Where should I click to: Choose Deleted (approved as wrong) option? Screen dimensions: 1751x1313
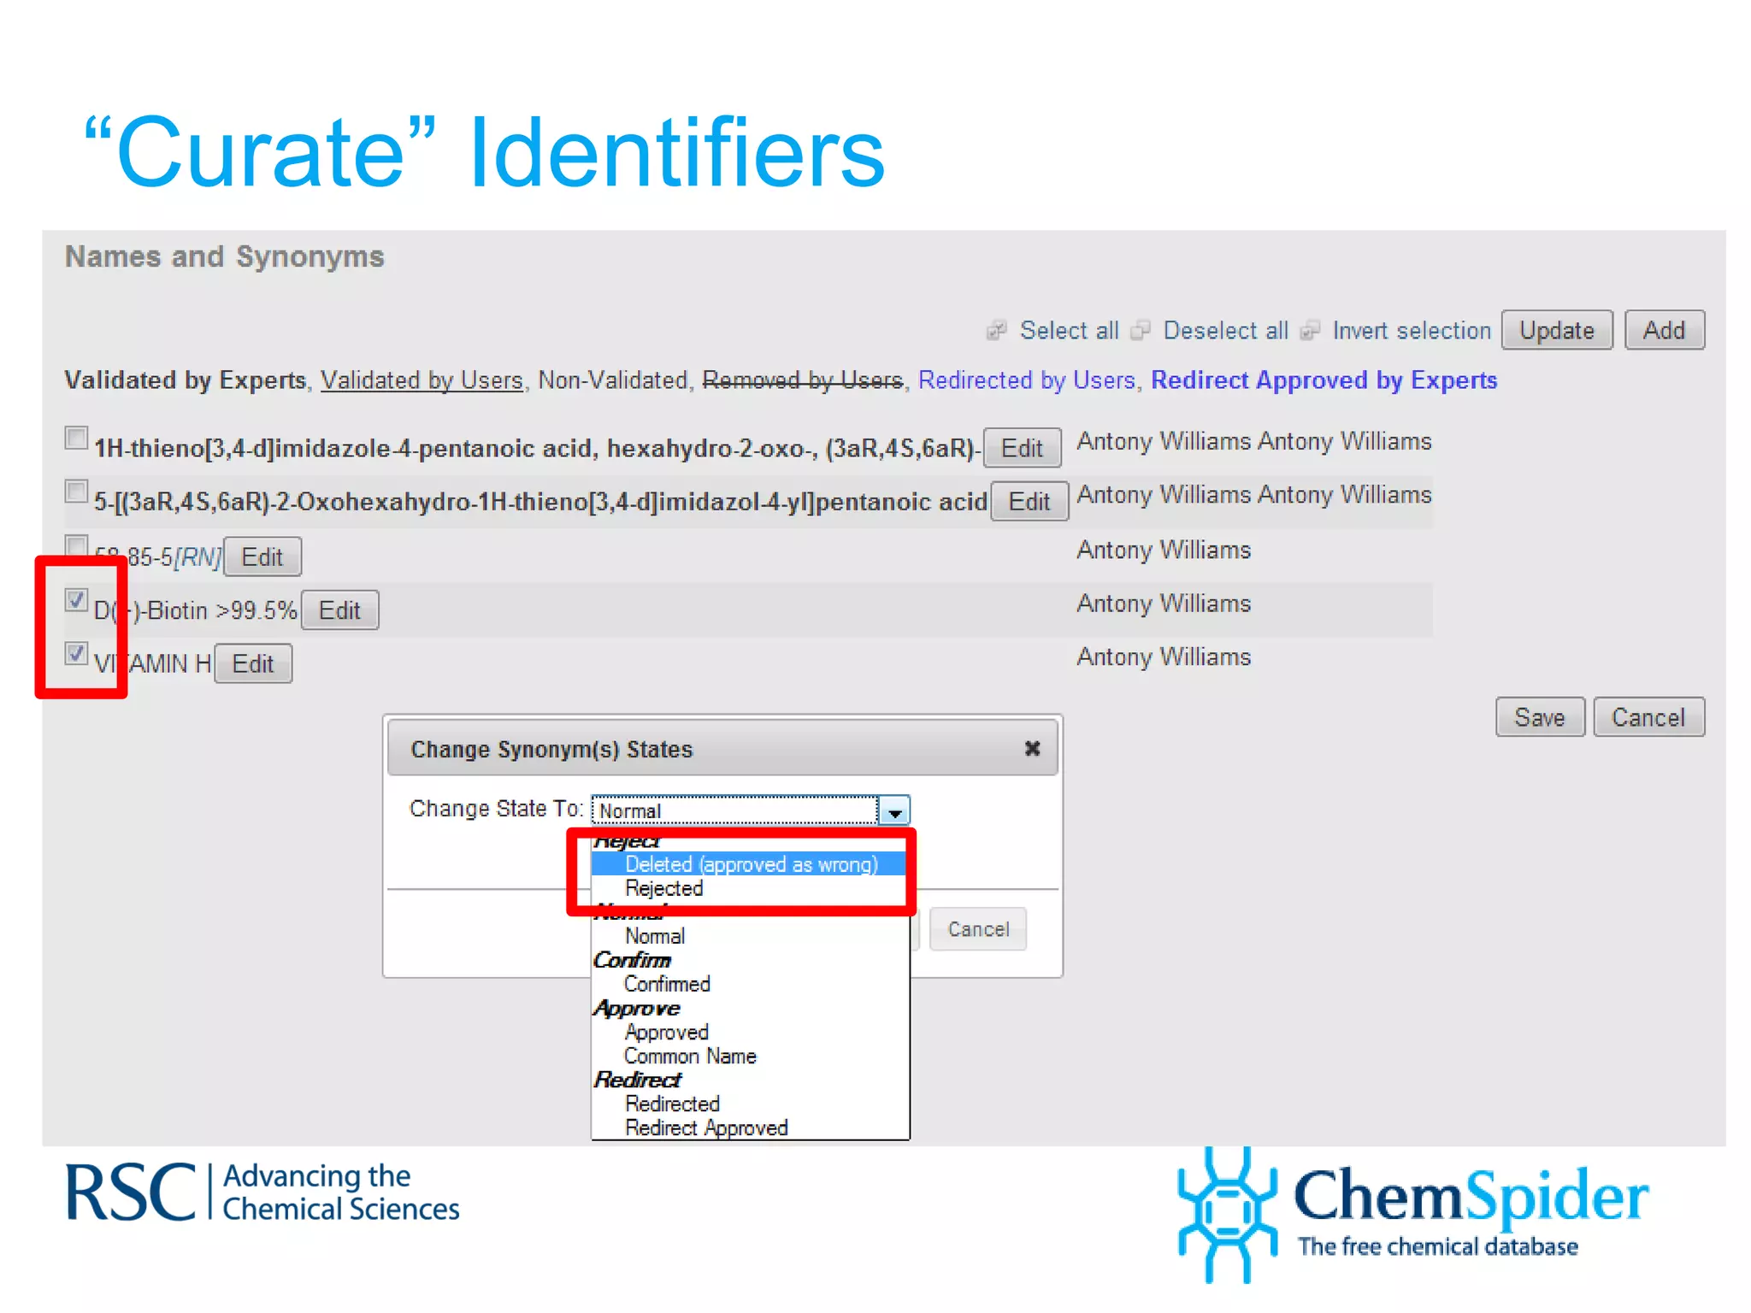pos(751,864)
